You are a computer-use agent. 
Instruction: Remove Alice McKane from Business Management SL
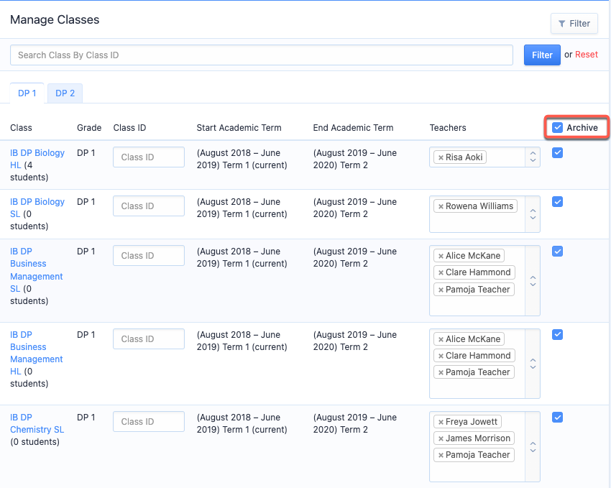[x=441, y=257]
